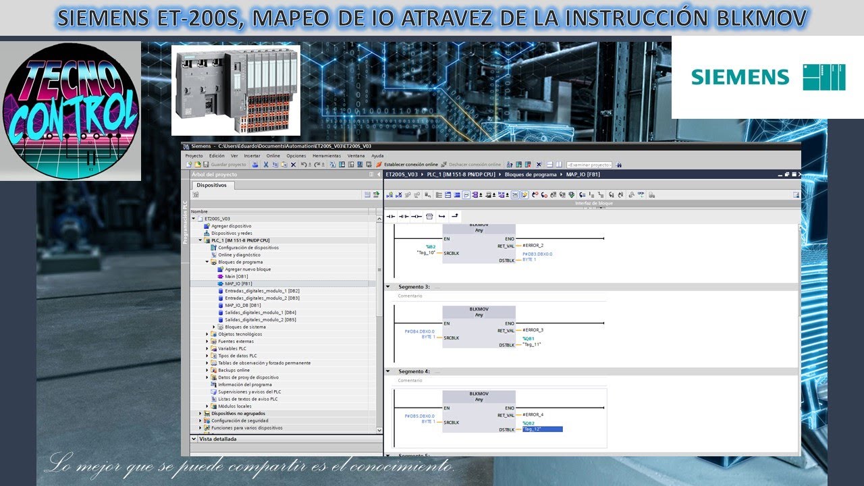Expand the Bloques de sistema folder

point(214,327)
